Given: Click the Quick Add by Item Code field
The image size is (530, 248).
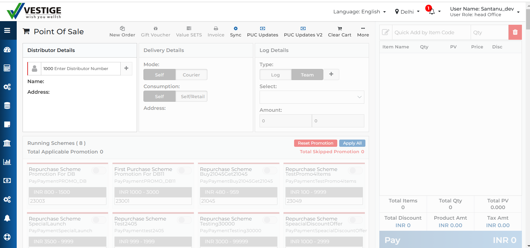Looking at the screenshot, I should (x=431, y=33).
